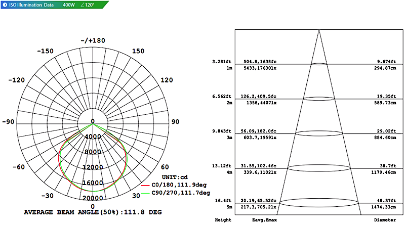Click the '48.37ft' diameter value
The width and height of the screenshot is (405, 227).
[386, 201]
